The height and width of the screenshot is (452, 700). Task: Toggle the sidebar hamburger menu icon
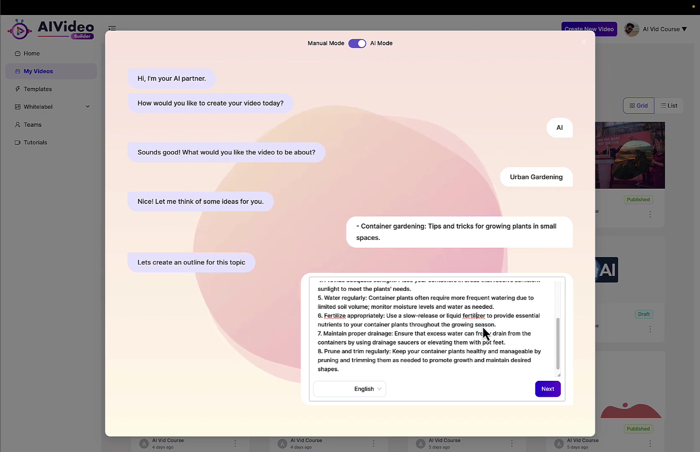coord(112,28)
